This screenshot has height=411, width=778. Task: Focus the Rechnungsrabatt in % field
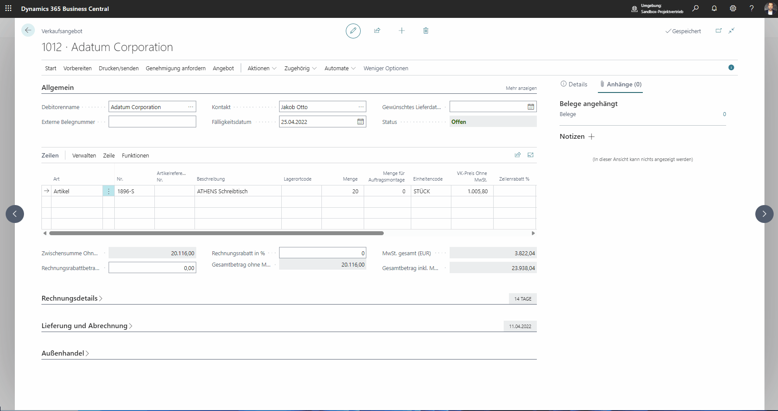click(323, 253)
